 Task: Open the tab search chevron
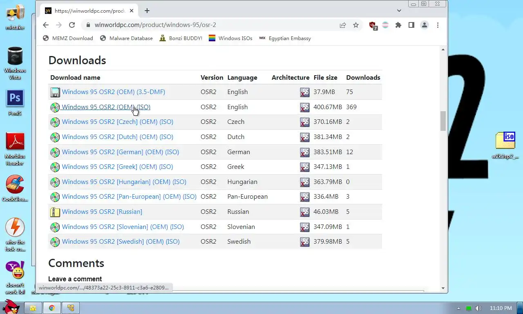pos(399,11)
